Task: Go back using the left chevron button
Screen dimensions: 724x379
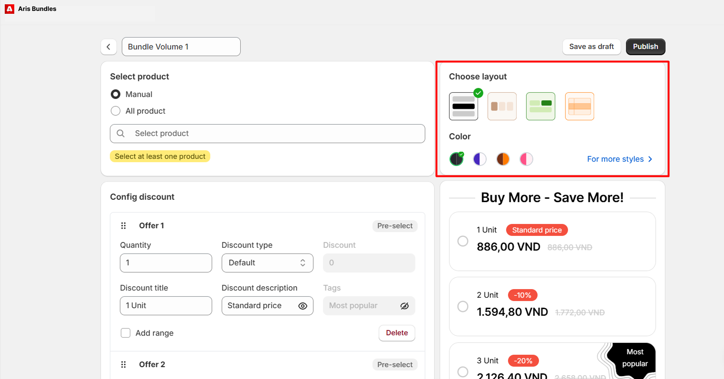Action: (x=108, y=47)
